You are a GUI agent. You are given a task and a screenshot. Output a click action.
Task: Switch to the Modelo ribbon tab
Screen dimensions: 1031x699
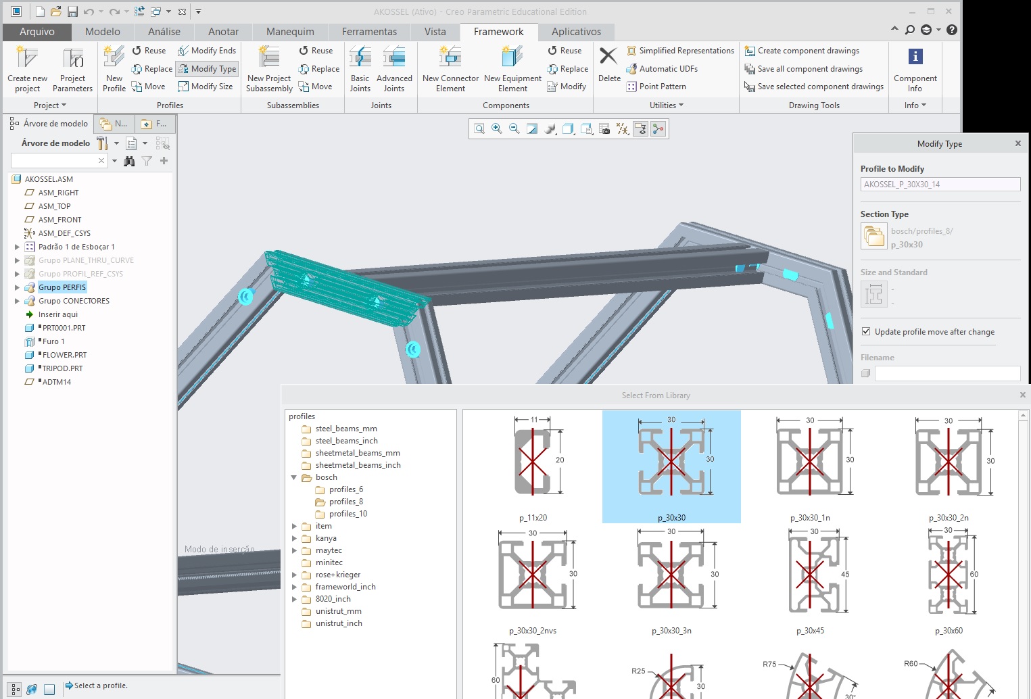[103, 32]
